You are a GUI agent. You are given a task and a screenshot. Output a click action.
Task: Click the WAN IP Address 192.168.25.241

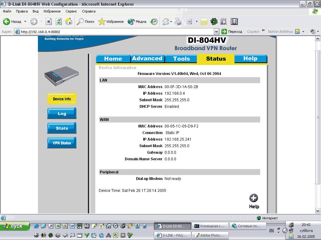tap(178, 139)
